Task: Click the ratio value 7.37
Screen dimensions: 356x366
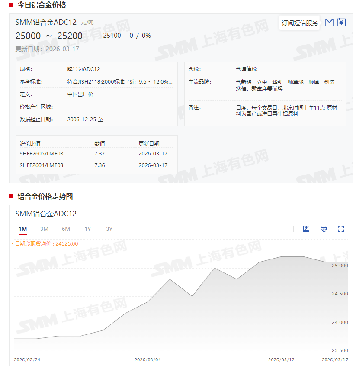Action: 99,154
